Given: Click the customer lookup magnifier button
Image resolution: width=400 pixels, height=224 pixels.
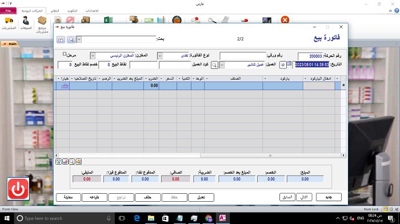Looking at the screenshot, I should 214,65.
